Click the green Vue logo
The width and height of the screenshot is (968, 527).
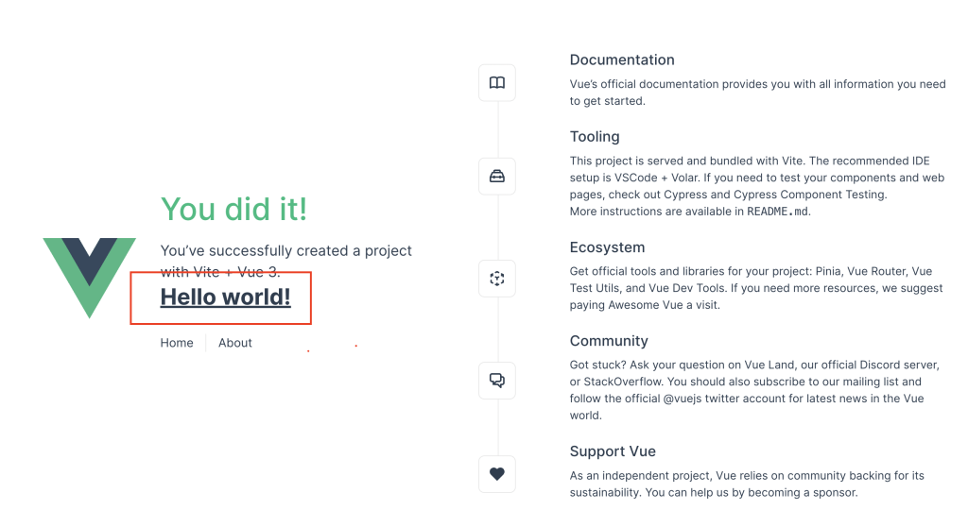point(90,278)
